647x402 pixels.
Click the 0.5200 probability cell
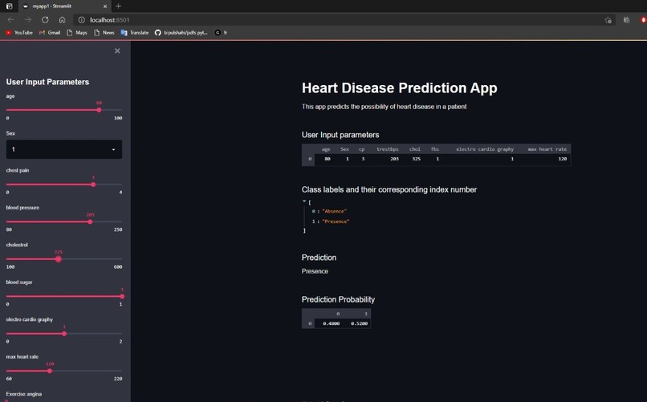point(359,323)
